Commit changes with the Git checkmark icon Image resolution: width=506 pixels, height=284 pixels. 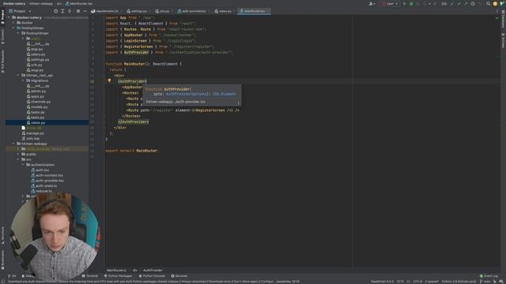point(459,4)
